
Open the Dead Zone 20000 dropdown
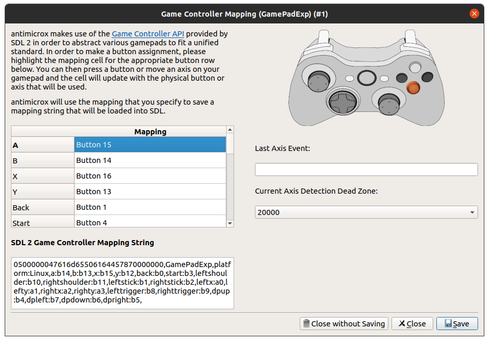tap(366, 212)
